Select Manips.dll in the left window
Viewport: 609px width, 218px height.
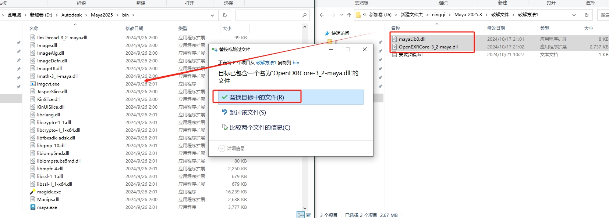click(x=48, y=199)
